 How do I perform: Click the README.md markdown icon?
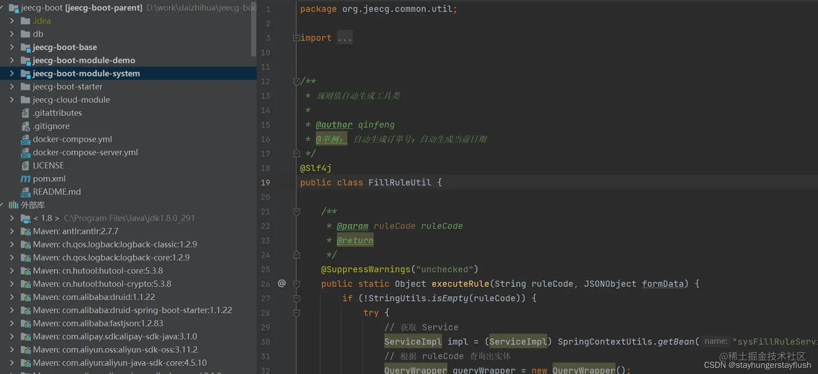[25, 192]
